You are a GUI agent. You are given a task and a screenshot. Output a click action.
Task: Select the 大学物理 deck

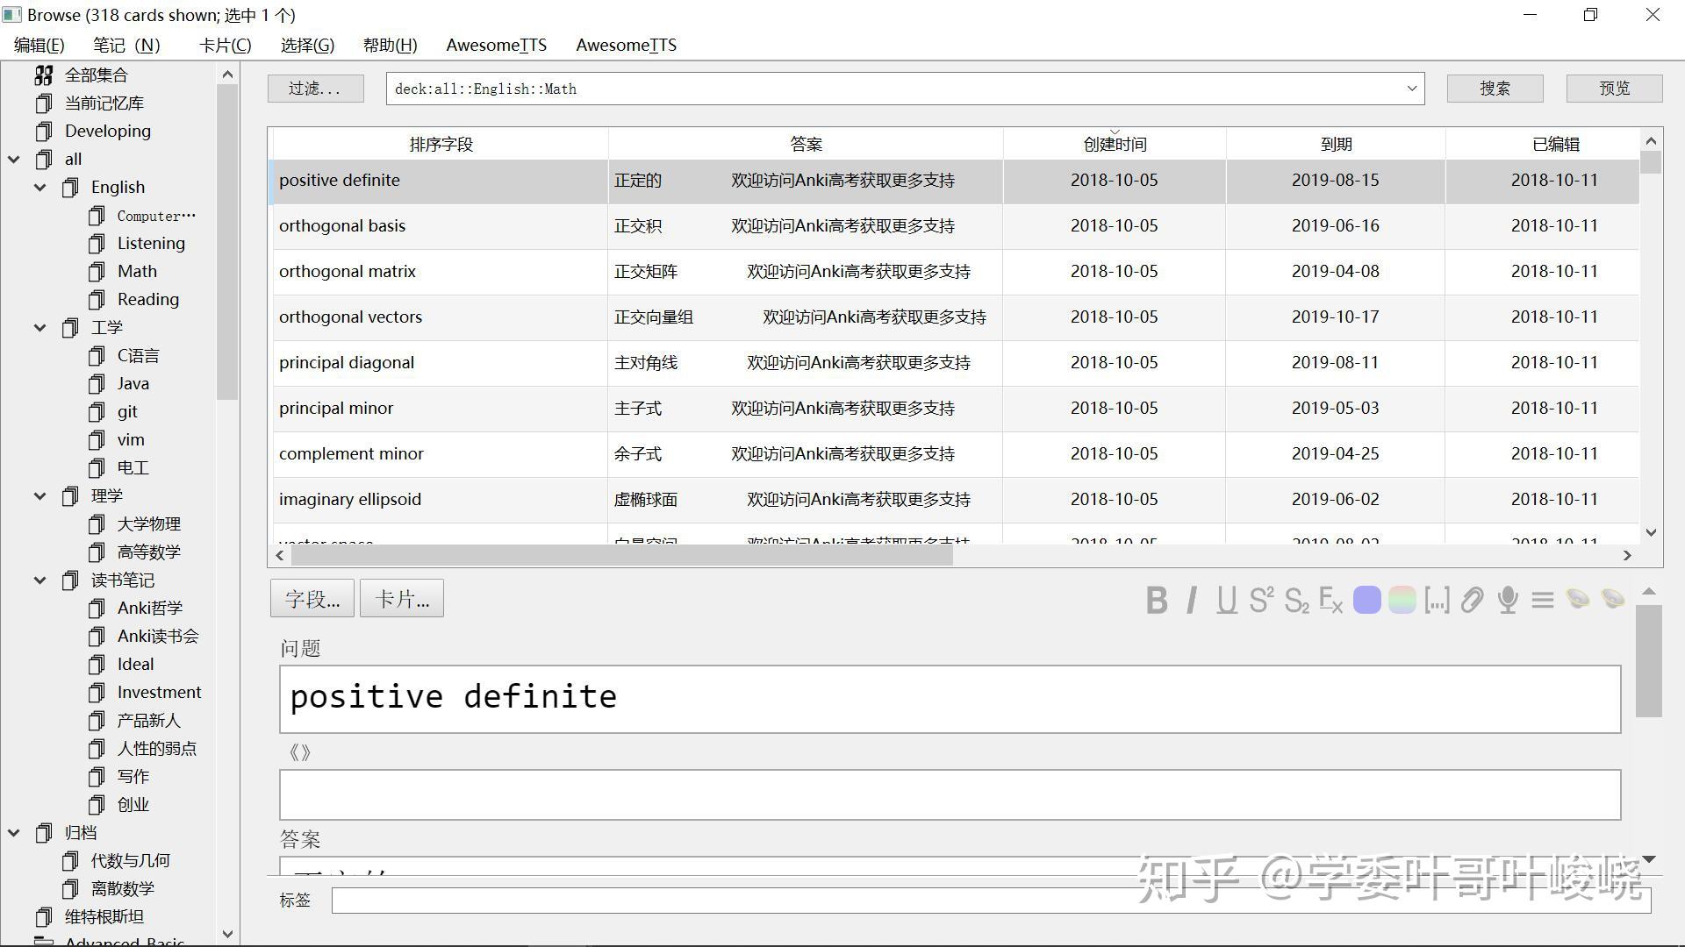coord(148,524)
